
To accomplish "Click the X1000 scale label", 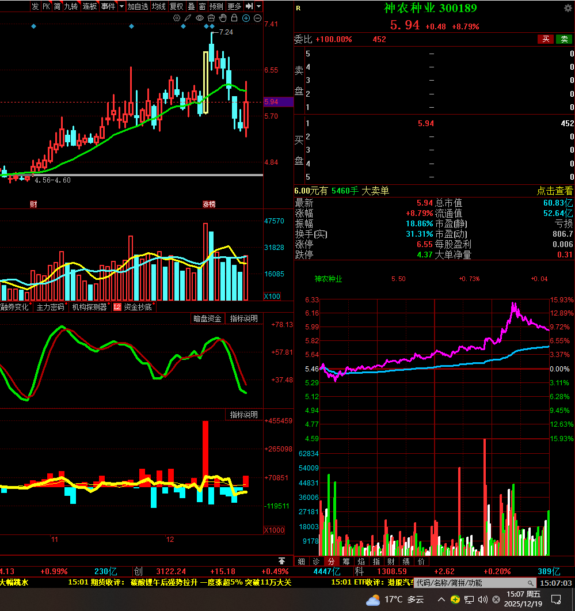I will click(x=274, y=530).
